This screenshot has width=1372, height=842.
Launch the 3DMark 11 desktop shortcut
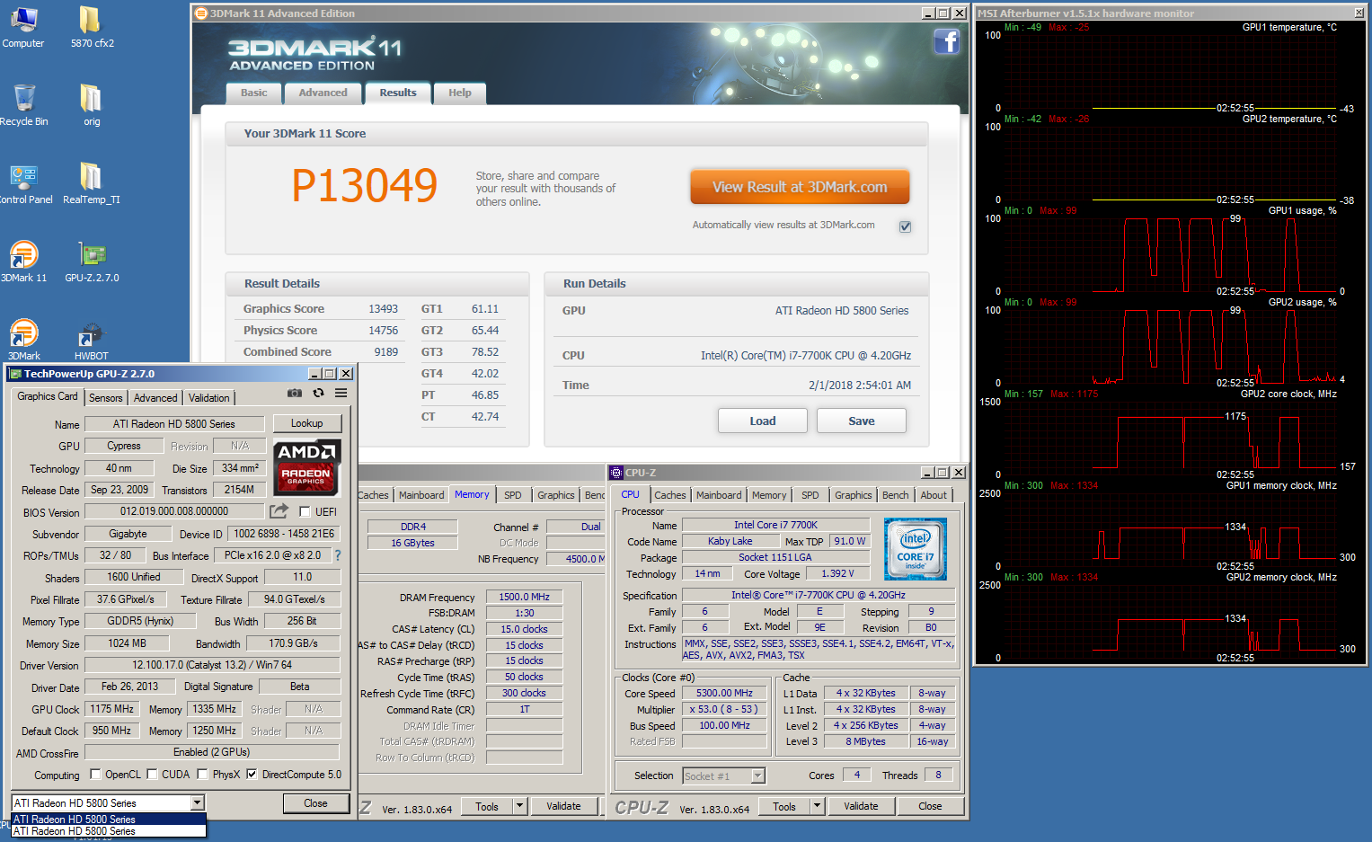[x=24, y=261]
